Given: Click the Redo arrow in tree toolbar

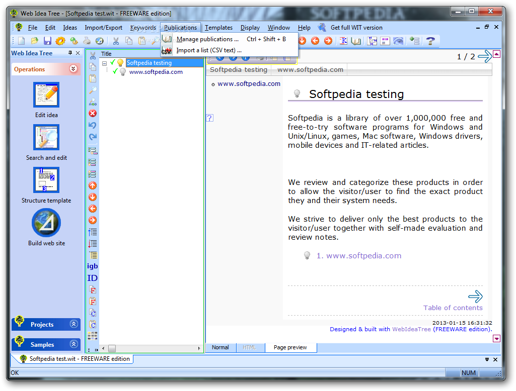Looking at the screenshot, I should pyautogui.click(x=93, y=137).
